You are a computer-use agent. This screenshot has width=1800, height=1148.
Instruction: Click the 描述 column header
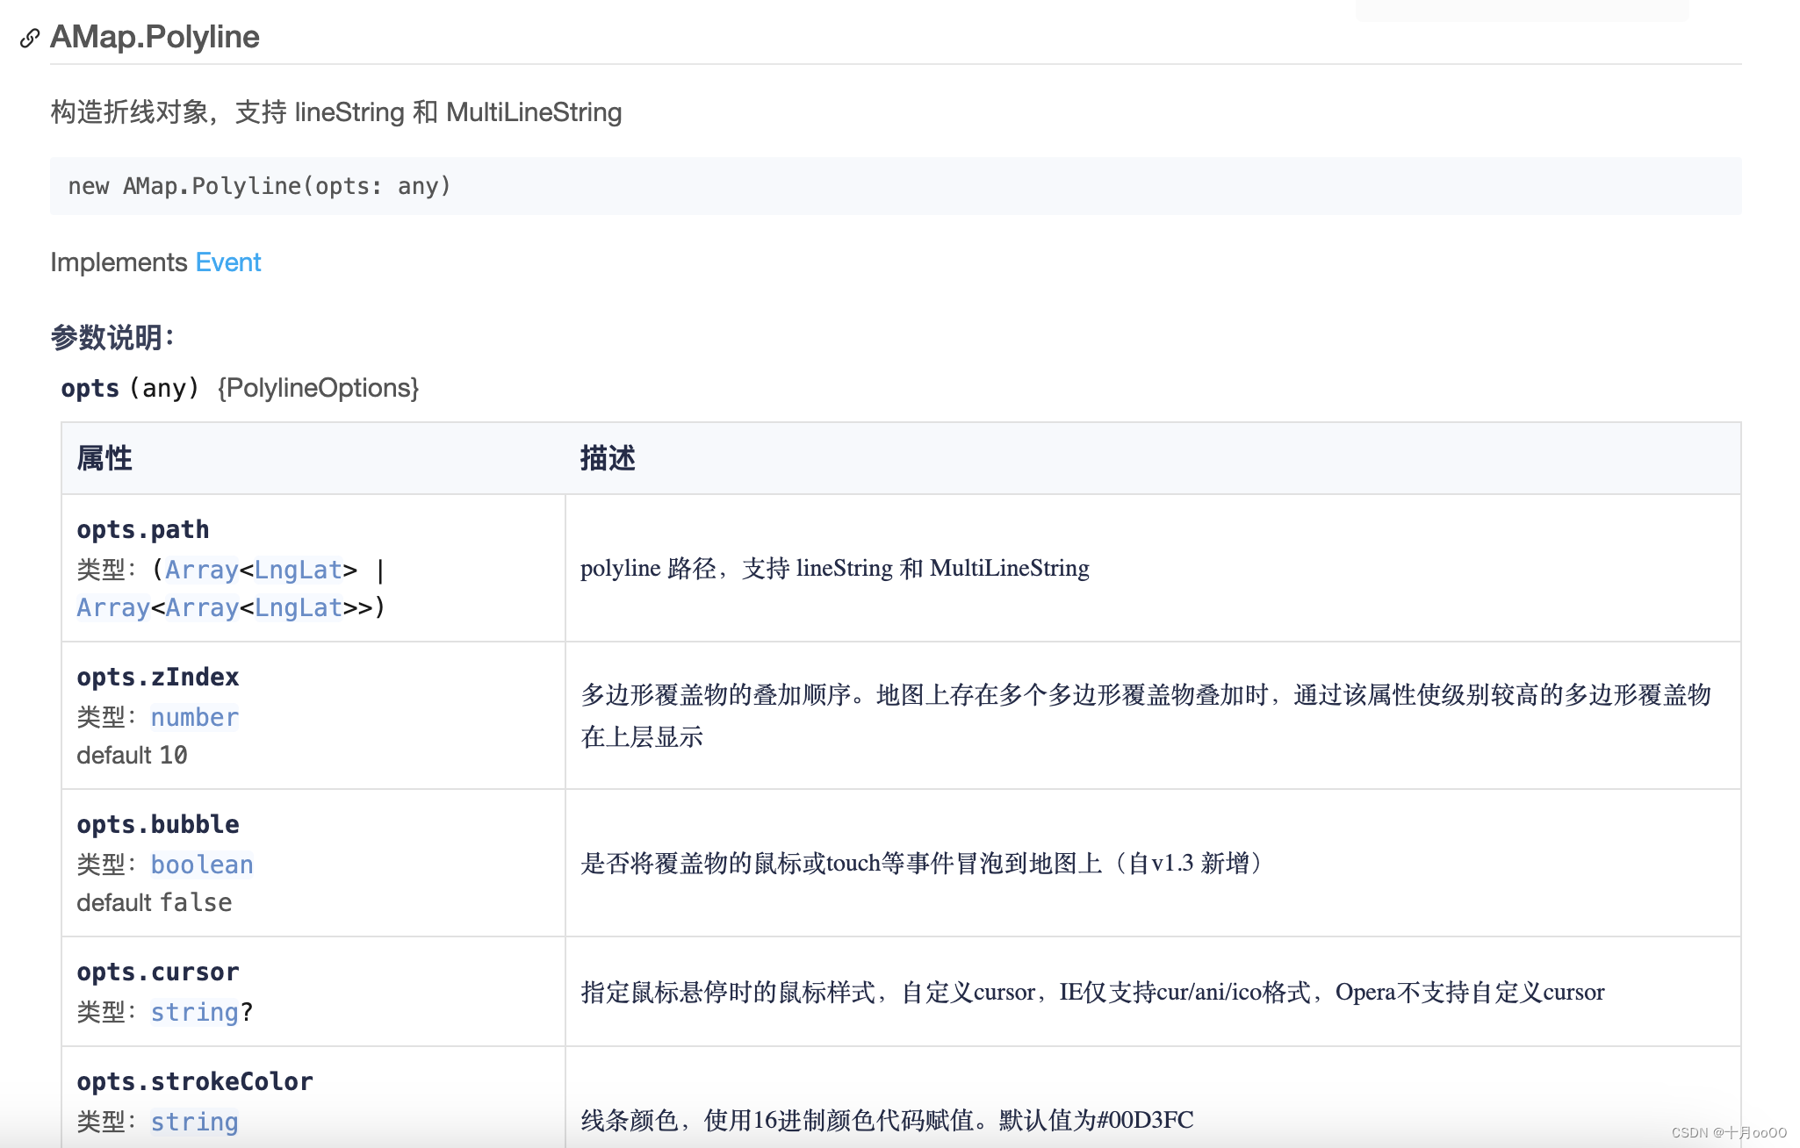point(607,458)
